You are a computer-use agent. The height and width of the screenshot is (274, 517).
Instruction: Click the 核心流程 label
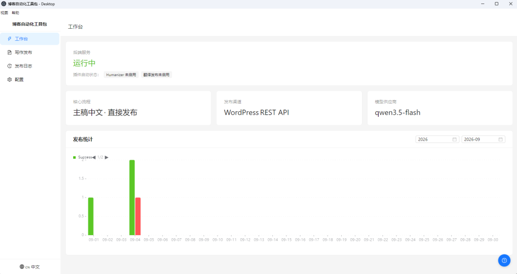click(82, 102)
